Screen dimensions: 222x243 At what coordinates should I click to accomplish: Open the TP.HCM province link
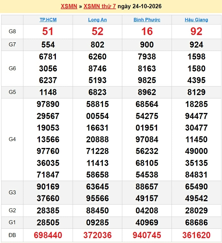click(x=48, y=20)
